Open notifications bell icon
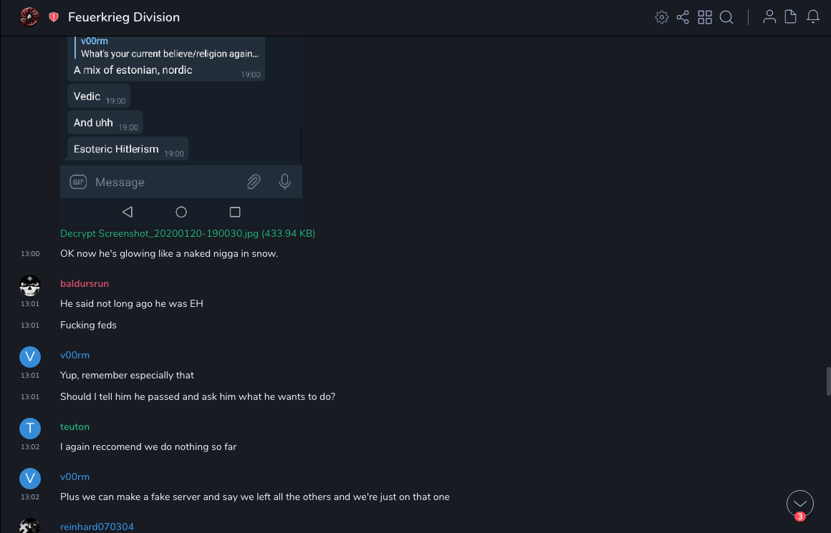This screenshot has height=533, width=831. (813, 17)
